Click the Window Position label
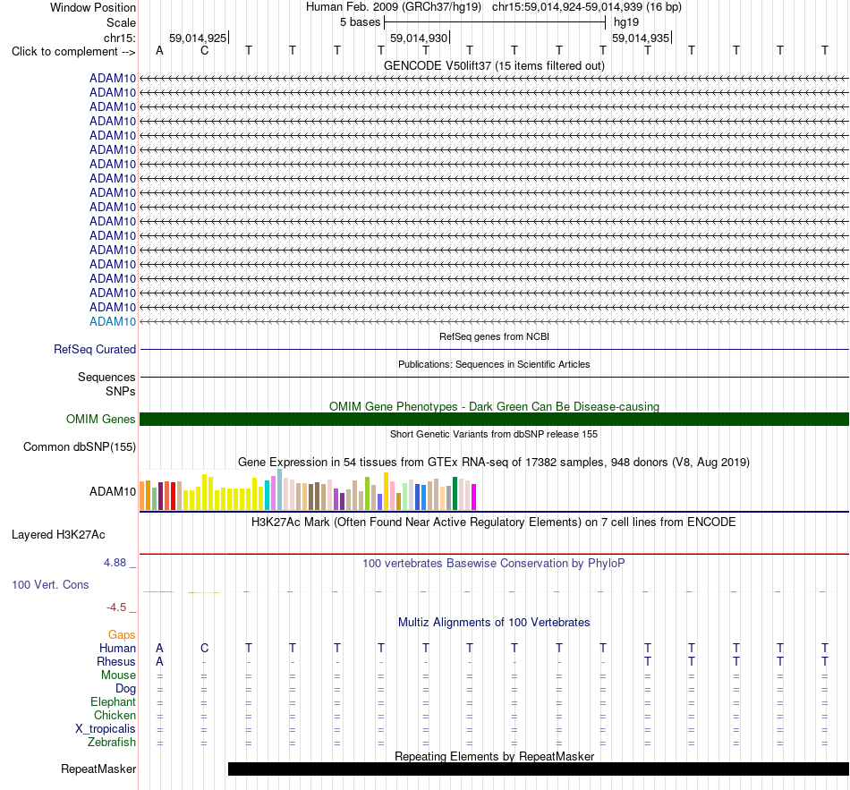850x790 pixels. pyautogui.click(x=93, y=7)
